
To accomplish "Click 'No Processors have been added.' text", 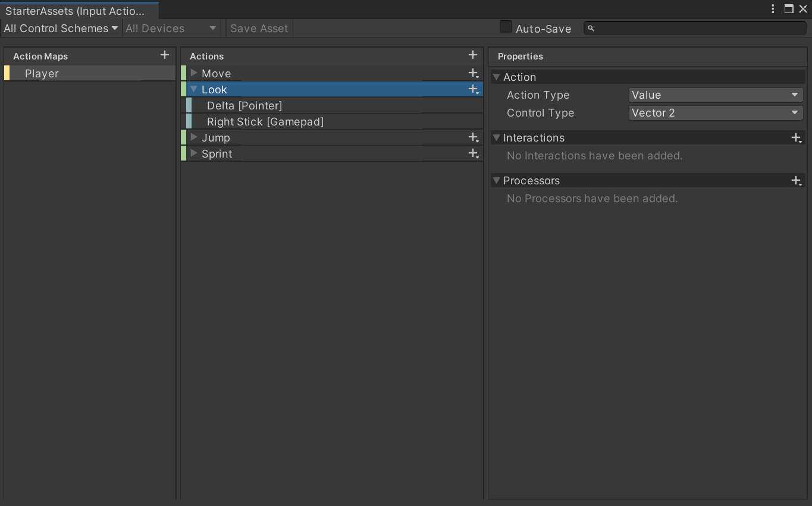I will [592, 199].
